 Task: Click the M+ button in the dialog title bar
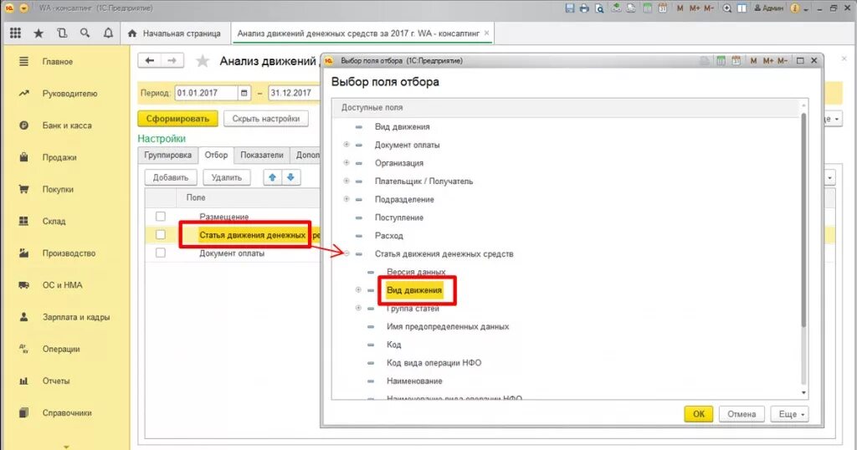[768, 60]
